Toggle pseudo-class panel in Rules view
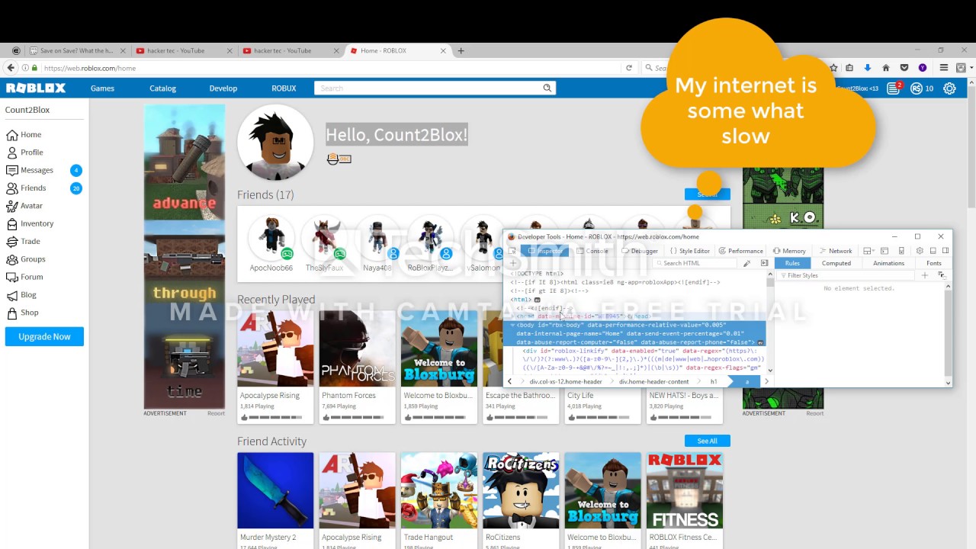This screenshot has height=549, width=976. 942,275
